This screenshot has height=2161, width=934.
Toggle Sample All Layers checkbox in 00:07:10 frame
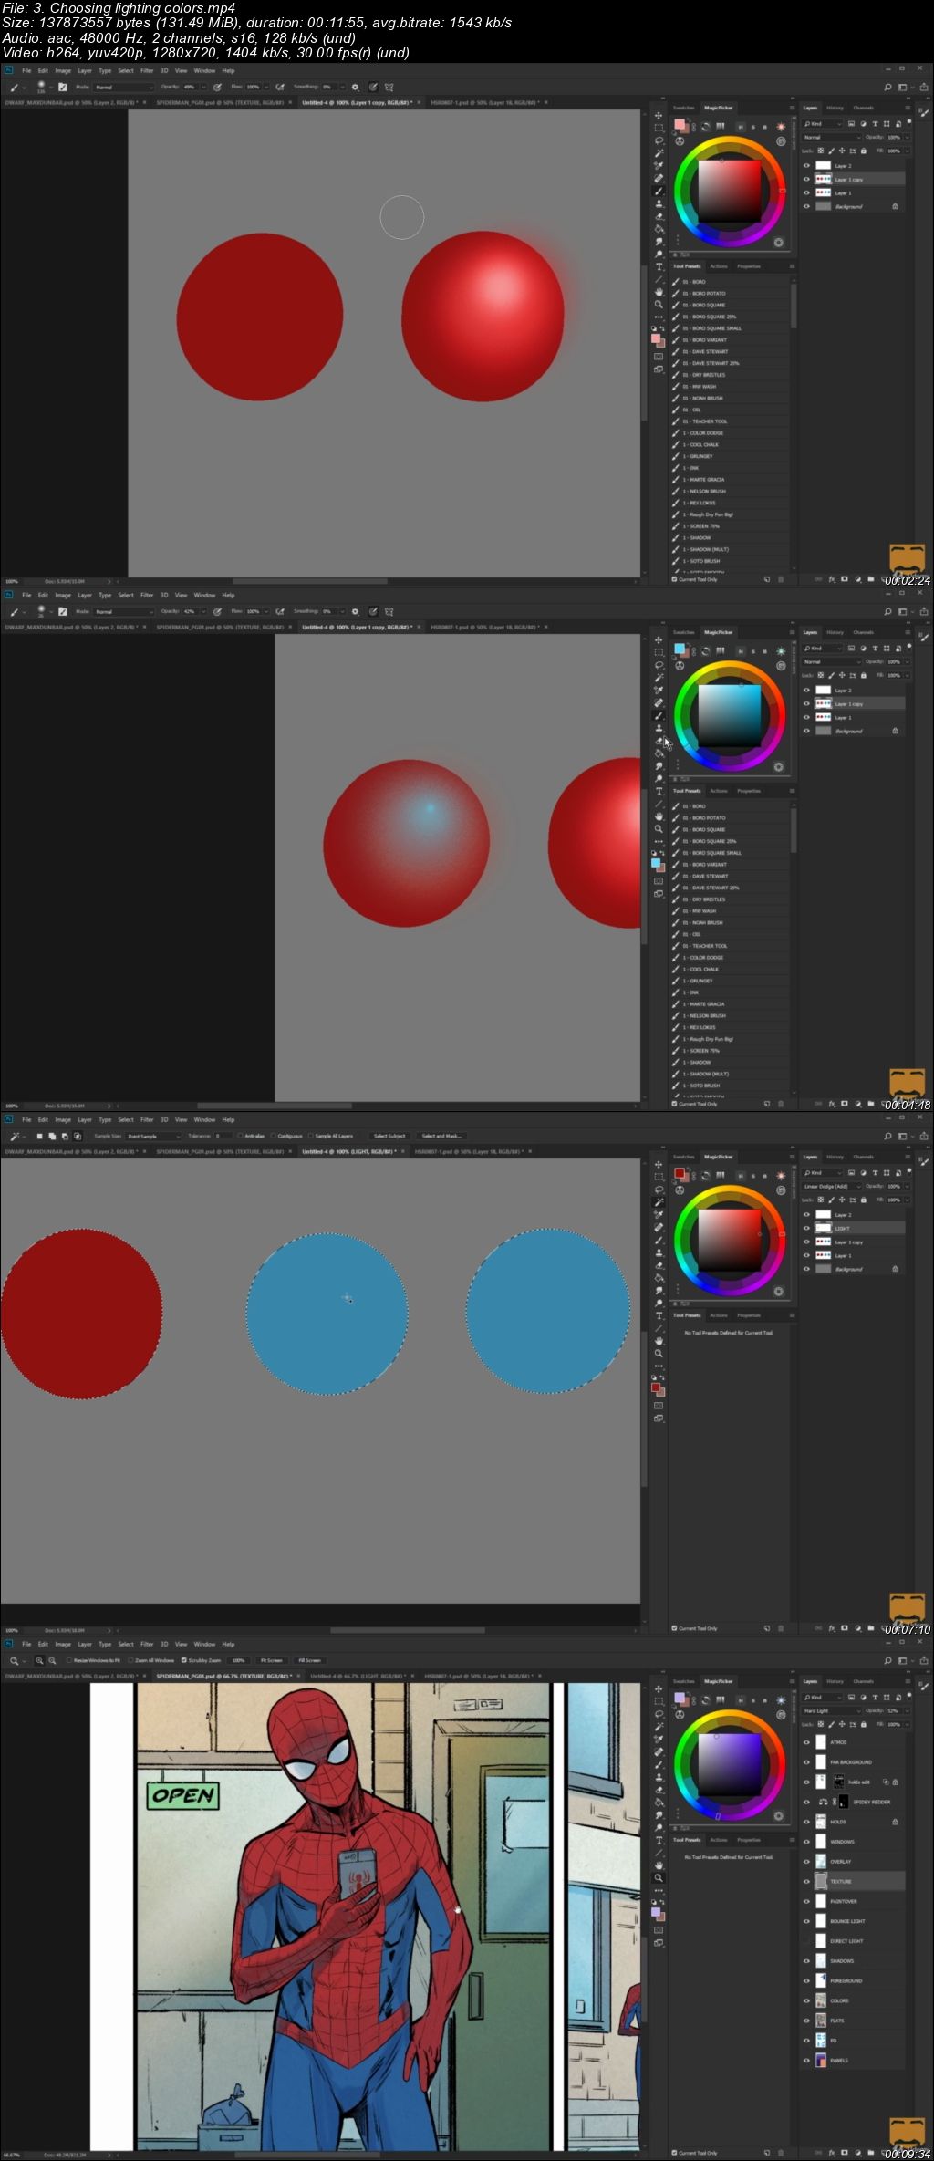point(311,1136)
